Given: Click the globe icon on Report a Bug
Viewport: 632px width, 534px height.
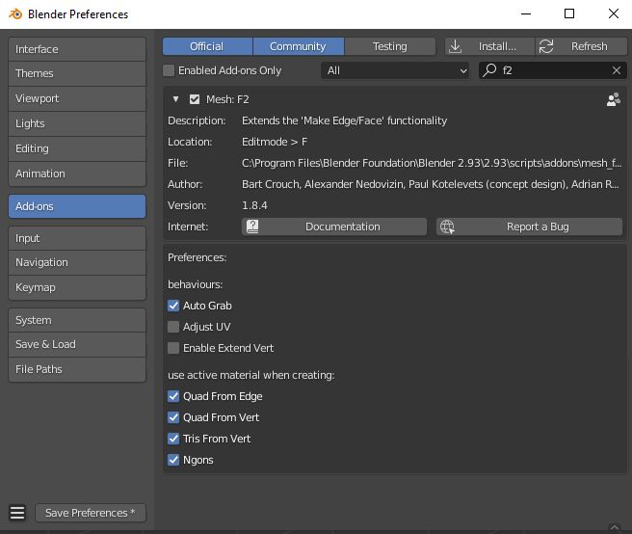Looking at the screenshot, I should [447, 227].
